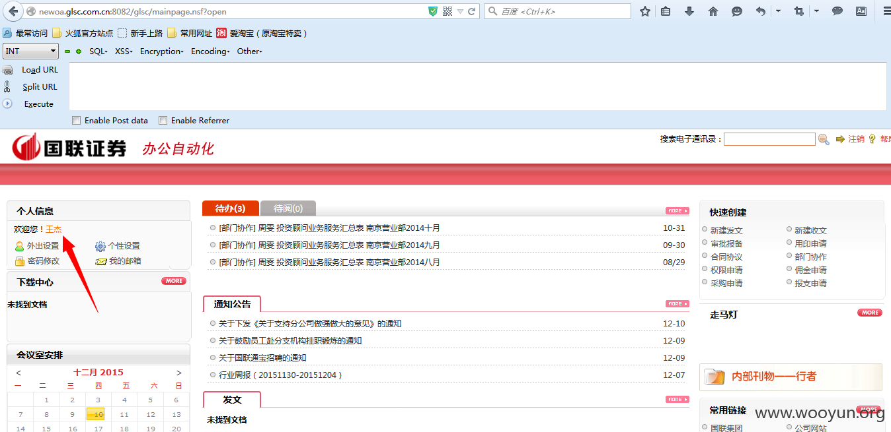Viewport: 891px width, 432px height.
Task: Click the QR code icon in address bar
Action: 447,11
